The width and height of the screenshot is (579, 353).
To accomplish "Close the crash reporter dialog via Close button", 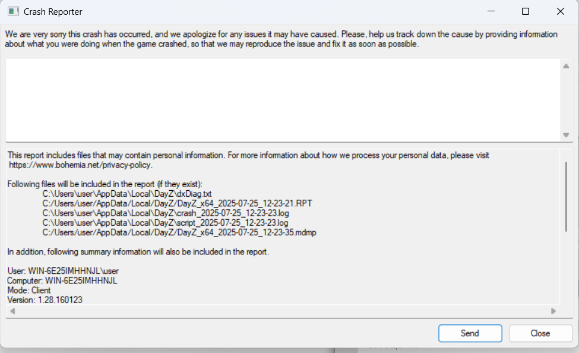I will [x=540, y=333].
